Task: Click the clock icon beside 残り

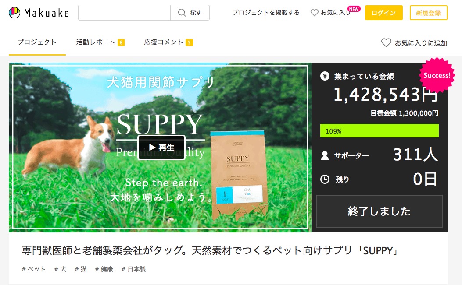Action: (x=325, y=179)
